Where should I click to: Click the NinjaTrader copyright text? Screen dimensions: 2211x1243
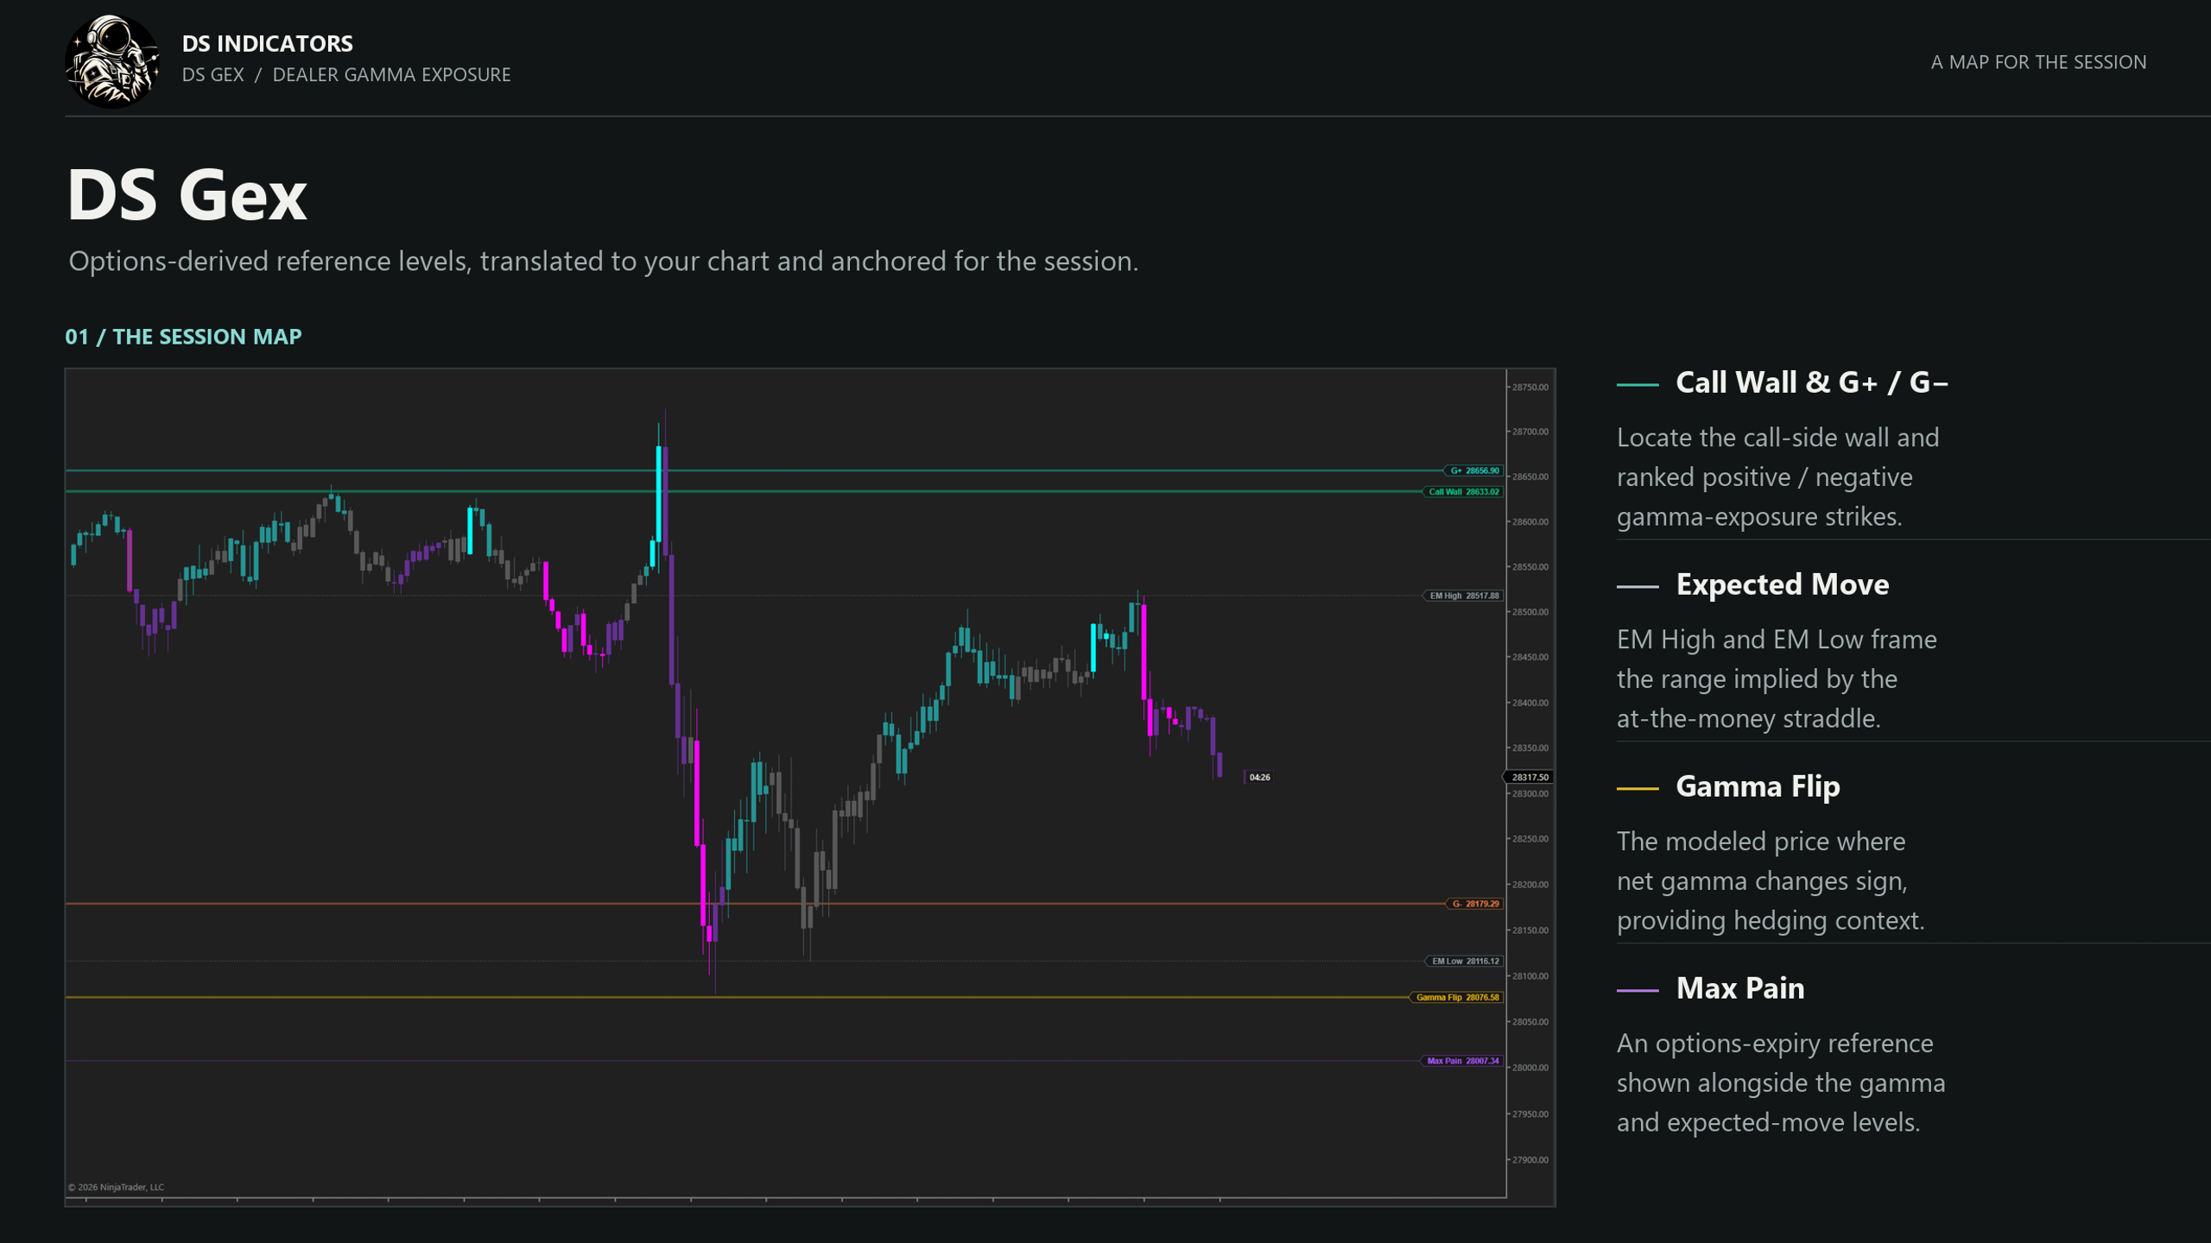pos(116,1187)
